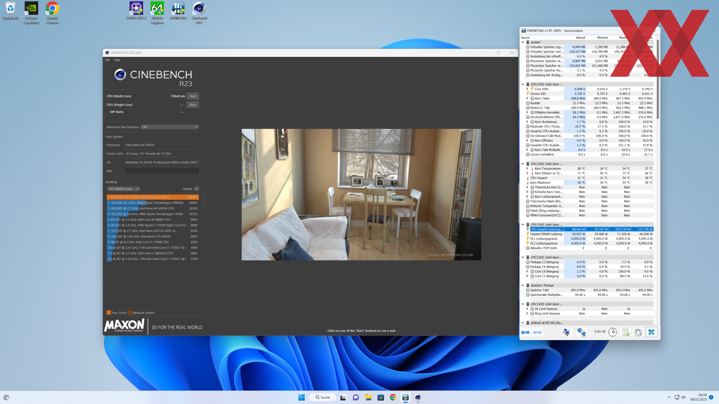Click the rendered room image in Cinebench
Screen dimensions: 719x404
pyautogui.click(x=361, y=195)
